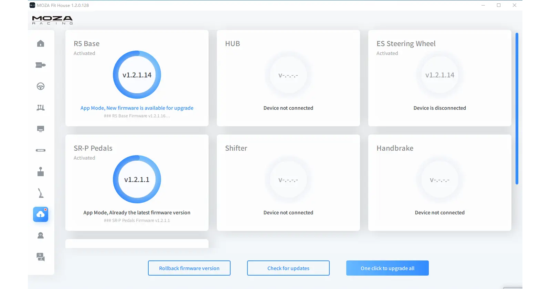Click the dashboard display icon in sidebar

coord(41,129)
